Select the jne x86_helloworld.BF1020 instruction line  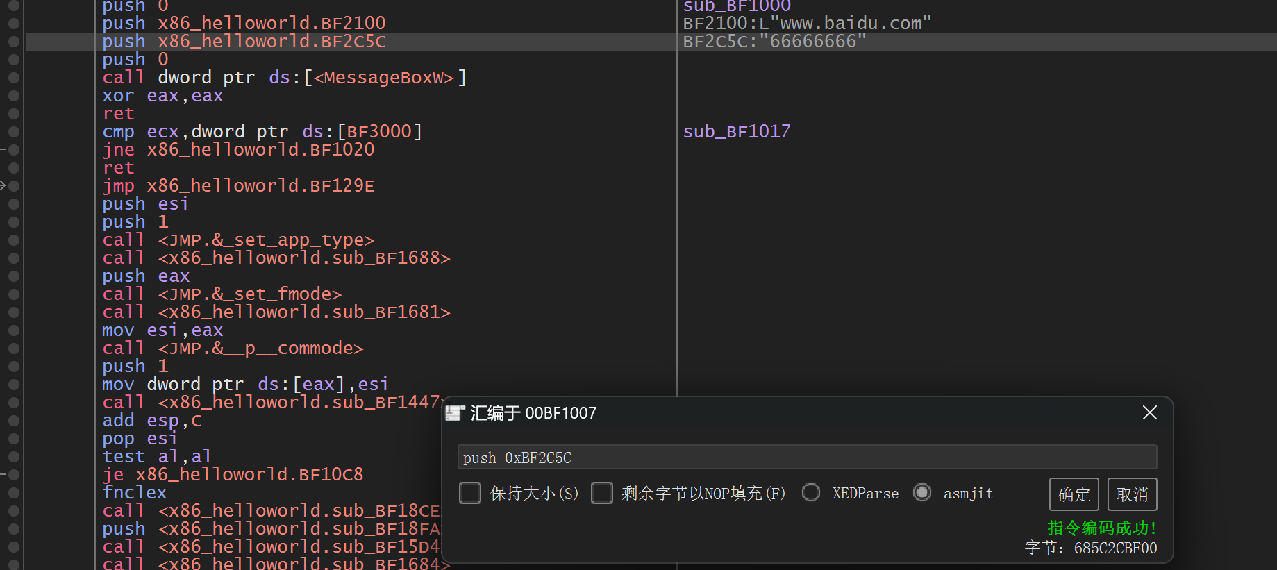[238, 150]
